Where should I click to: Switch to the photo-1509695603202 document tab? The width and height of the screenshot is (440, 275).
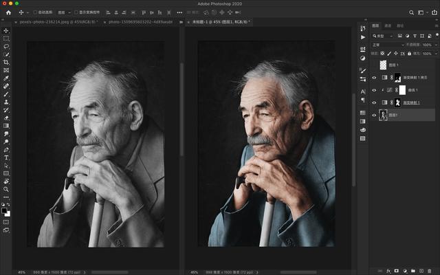tap(140, 22)
